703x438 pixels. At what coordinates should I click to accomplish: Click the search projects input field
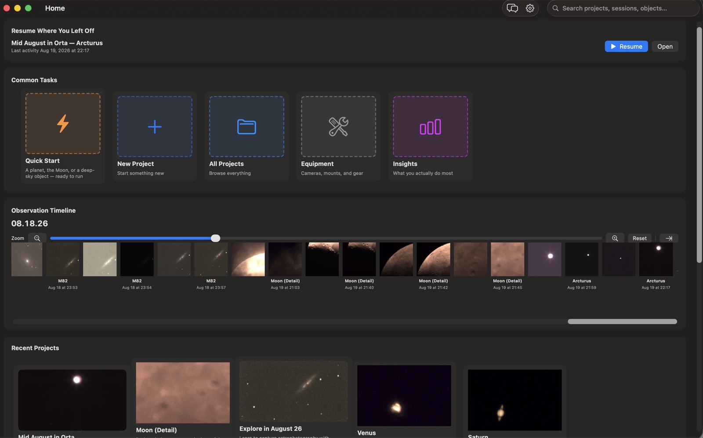pos(623,8)
